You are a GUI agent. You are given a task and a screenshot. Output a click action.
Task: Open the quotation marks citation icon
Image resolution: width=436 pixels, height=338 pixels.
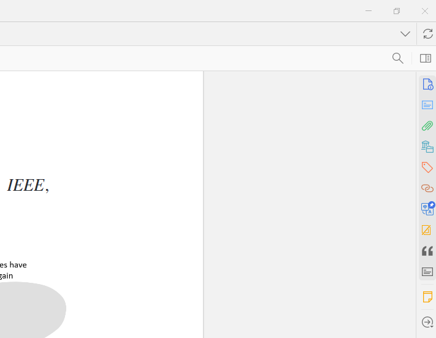pos(427,251)
